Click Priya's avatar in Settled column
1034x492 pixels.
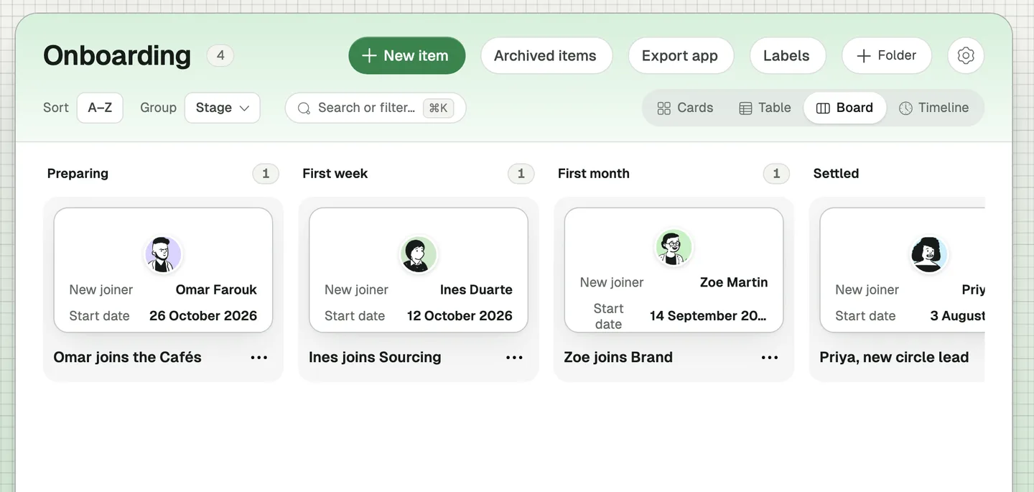[x=929, y=254]
